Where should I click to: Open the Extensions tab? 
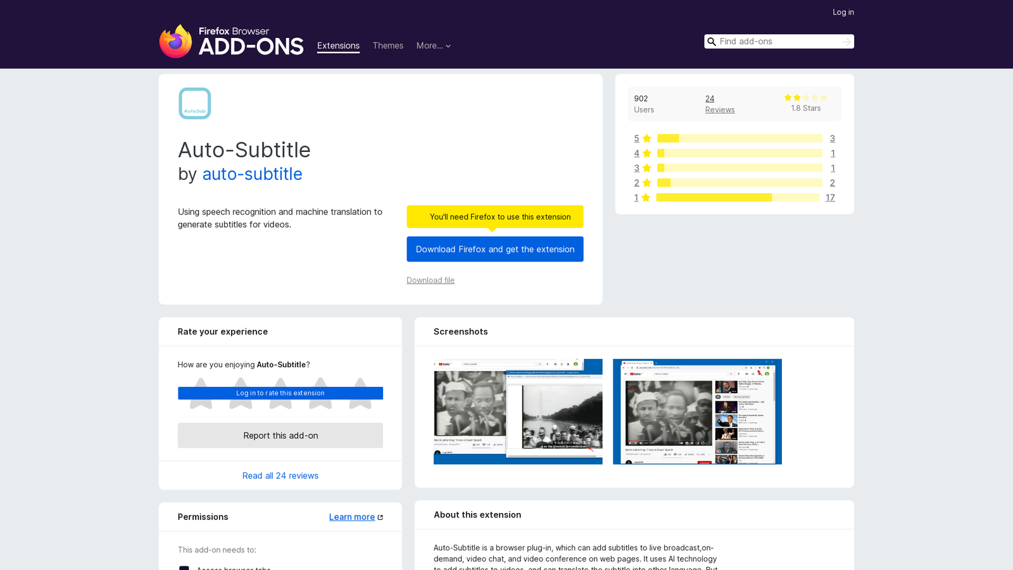(338, 46)
